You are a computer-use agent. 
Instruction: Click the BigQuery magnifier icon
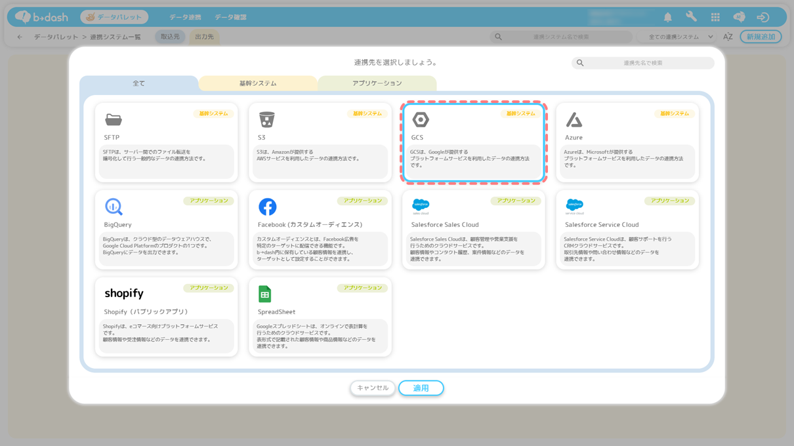(114, 207)
